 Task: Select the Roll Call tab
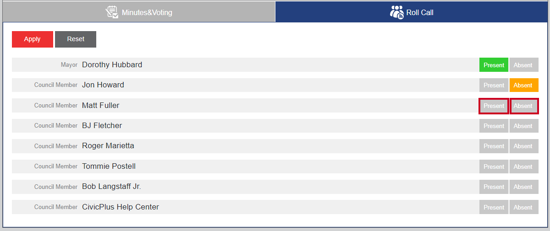[412, 12]
